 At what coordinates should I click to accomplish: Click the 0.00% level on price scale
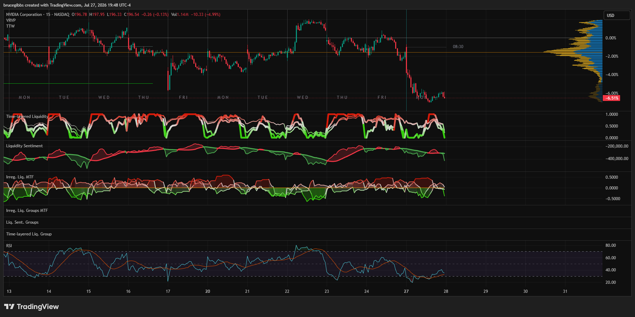[x=611, y=38]
